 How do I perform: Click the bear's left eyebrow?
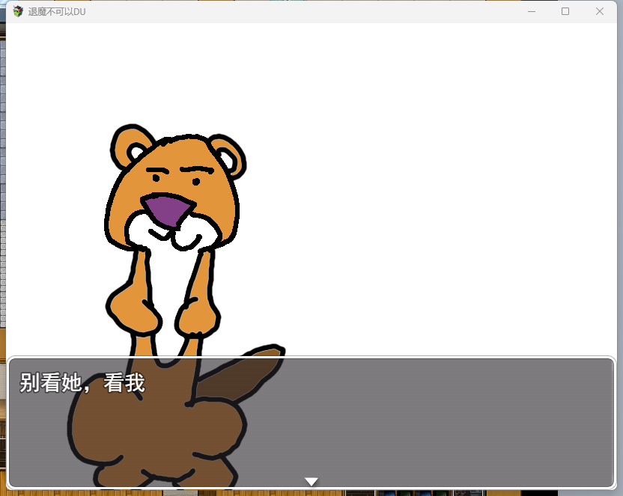click(158, 171)
